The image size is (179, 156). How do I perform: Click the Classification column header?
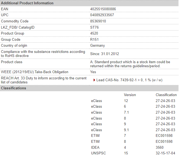pos(166,95)
